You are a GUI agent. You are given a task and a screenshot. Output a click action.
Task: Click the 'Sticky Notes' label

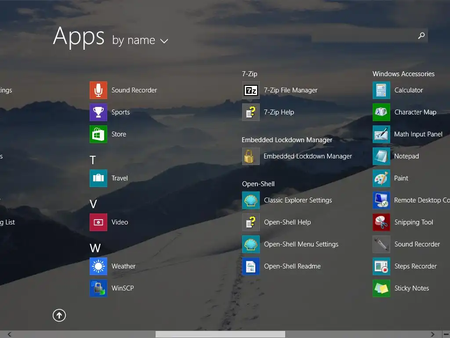[x=411, y=288]
